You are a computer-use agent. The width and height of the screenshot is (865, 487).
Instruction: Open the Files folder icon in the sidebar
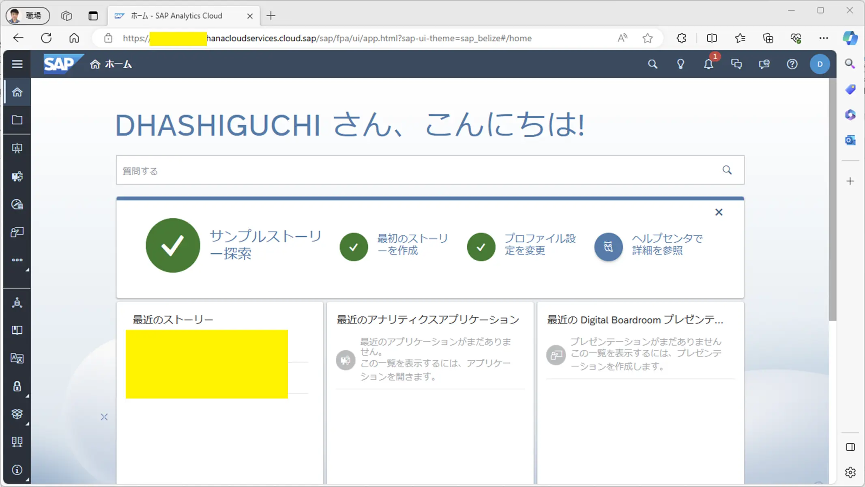17,120
